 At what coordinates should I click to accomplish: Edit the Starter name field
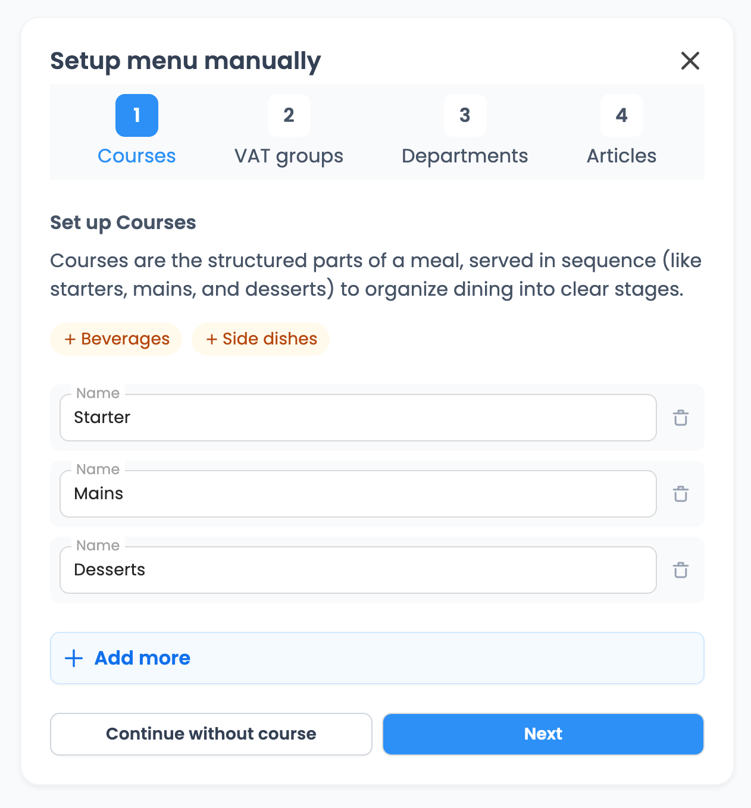click(x=358, y=418)
